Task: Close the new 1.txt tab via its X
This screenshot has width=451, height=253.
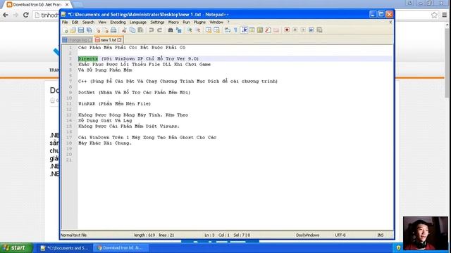Action: 119,40
